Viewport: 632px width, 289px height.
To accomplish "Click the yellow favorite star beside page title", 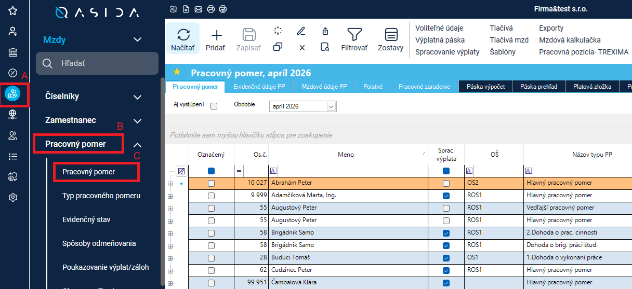I will pos(178,73).
